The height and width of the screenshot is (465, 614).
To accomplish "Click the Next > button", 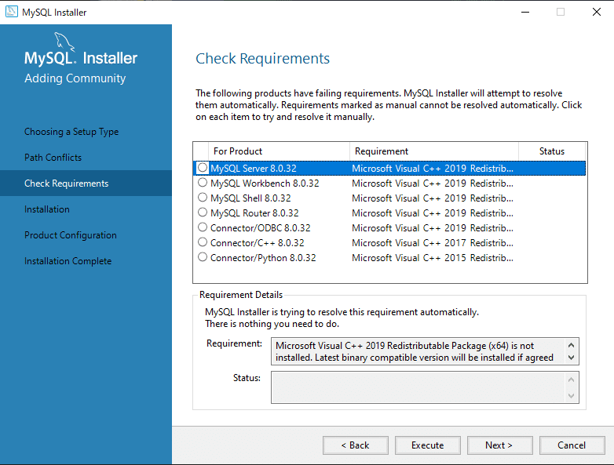I will [499, 445].
